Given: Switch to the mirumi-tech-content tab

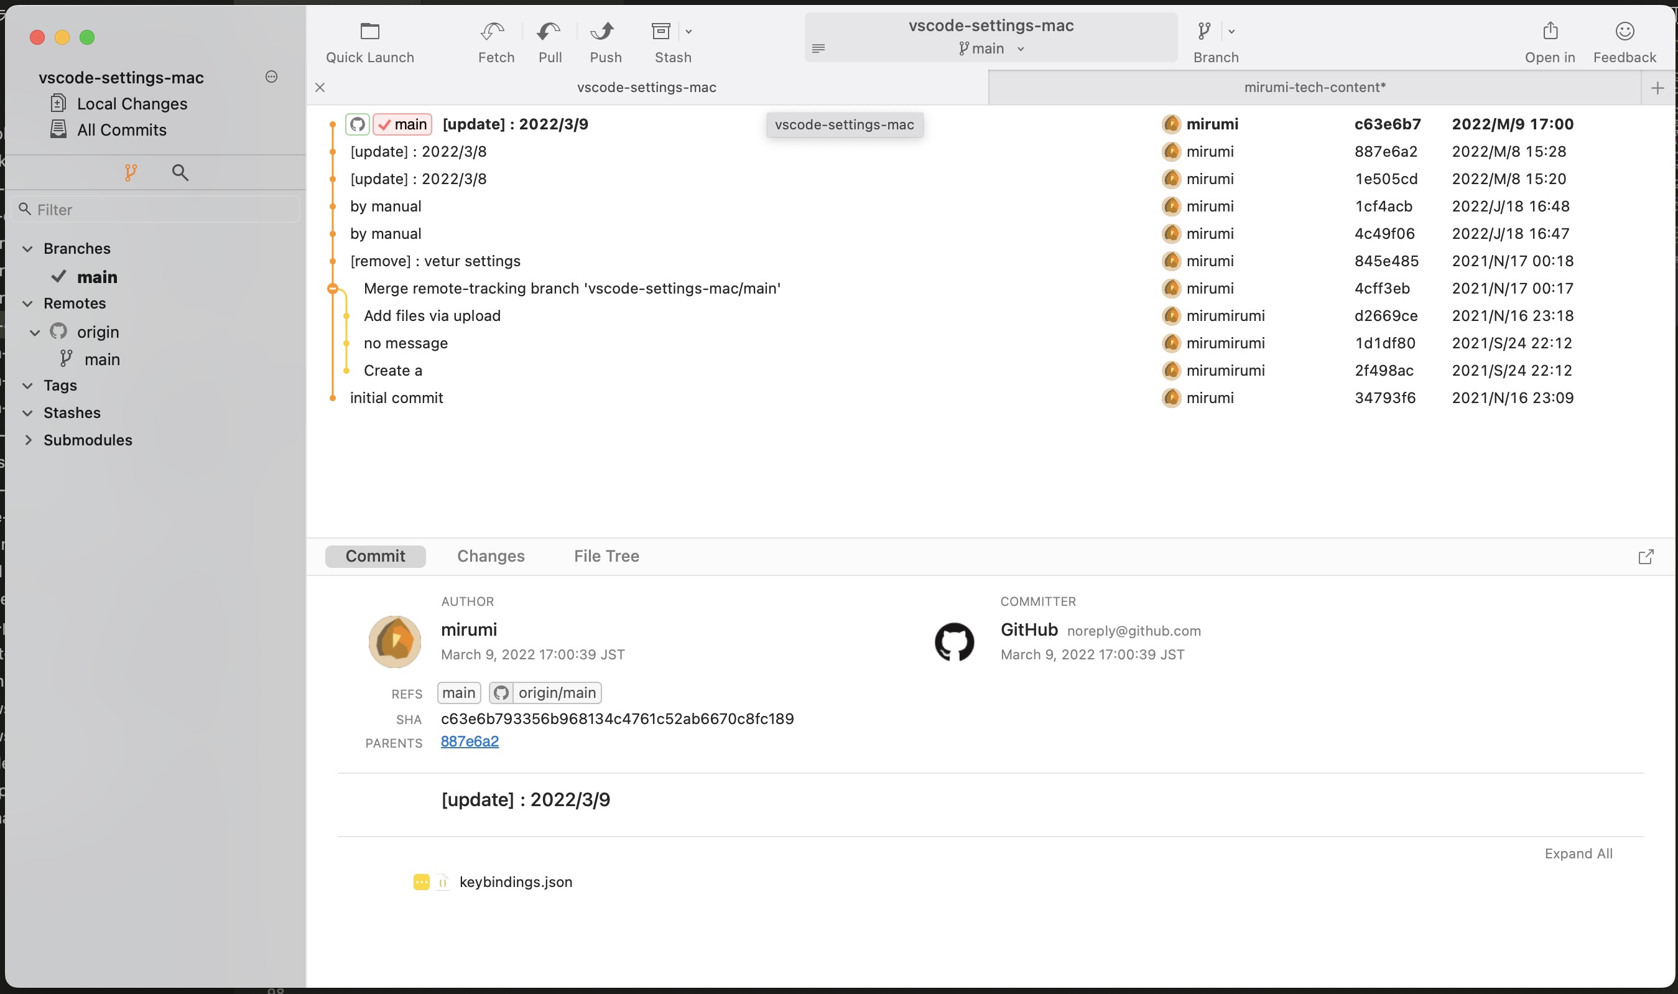Looking at the screenshot, I should coord(1314,88).
